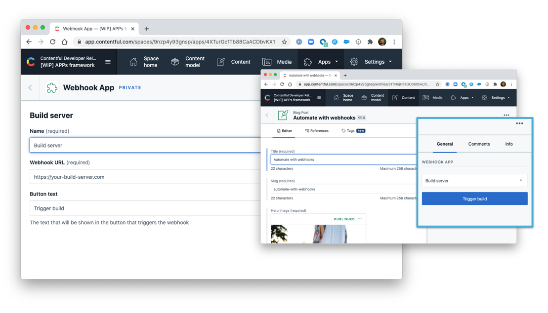Image resolution: width=548 pixels, height=313 pixels.
Task: Click browser back arrow in back window
Action: (29, 42)
